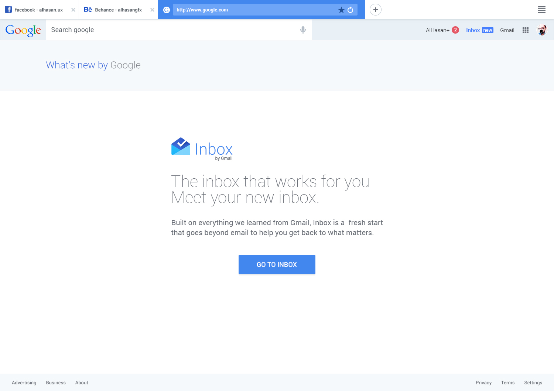Close the Behance - alhasangfx tab

(152, 10)
